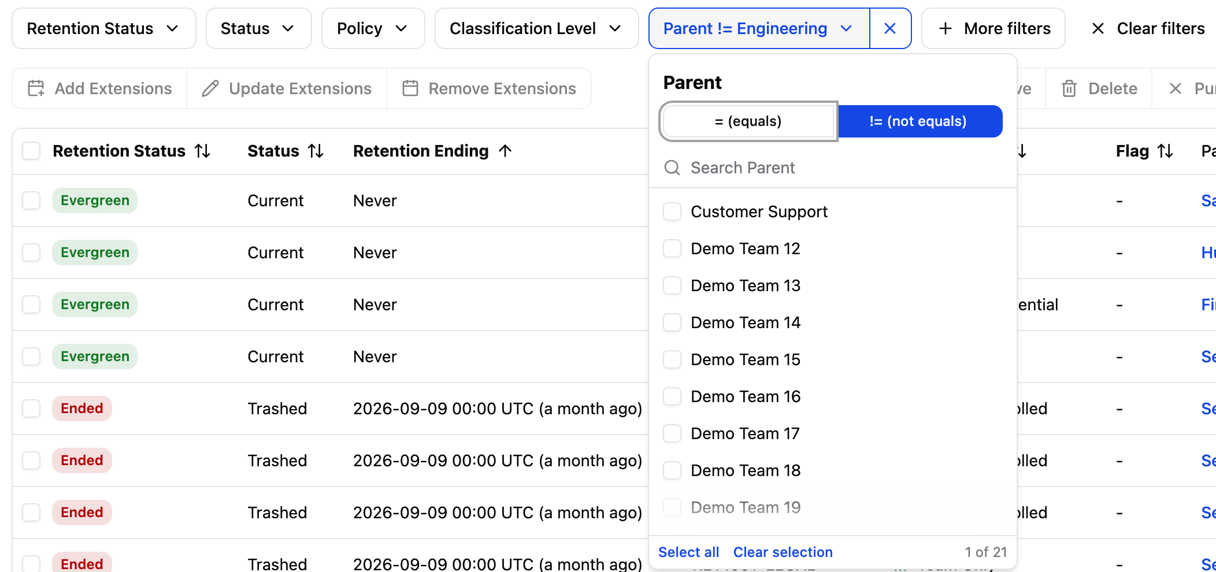Select the first Evergreen row checkbox
1216x572 pixels.
31,200
